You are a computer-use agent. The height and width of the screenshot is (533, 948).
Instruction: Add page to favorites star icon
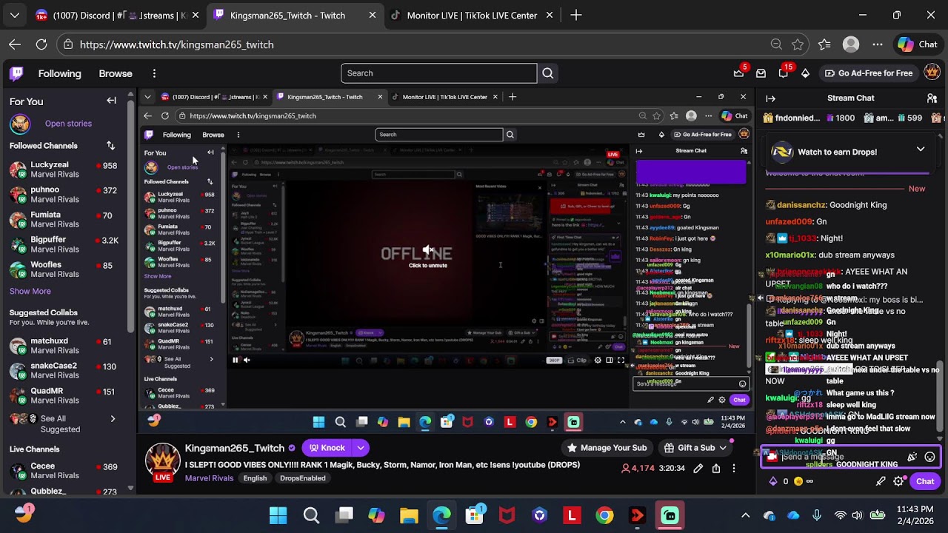click(x=798, y=44)
